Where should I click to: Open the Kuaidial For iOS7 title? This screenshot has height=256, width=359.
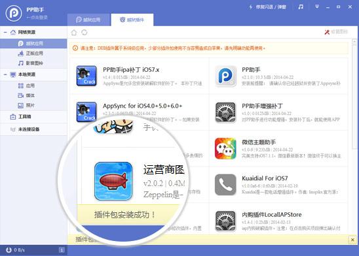[x=265, y=178]
